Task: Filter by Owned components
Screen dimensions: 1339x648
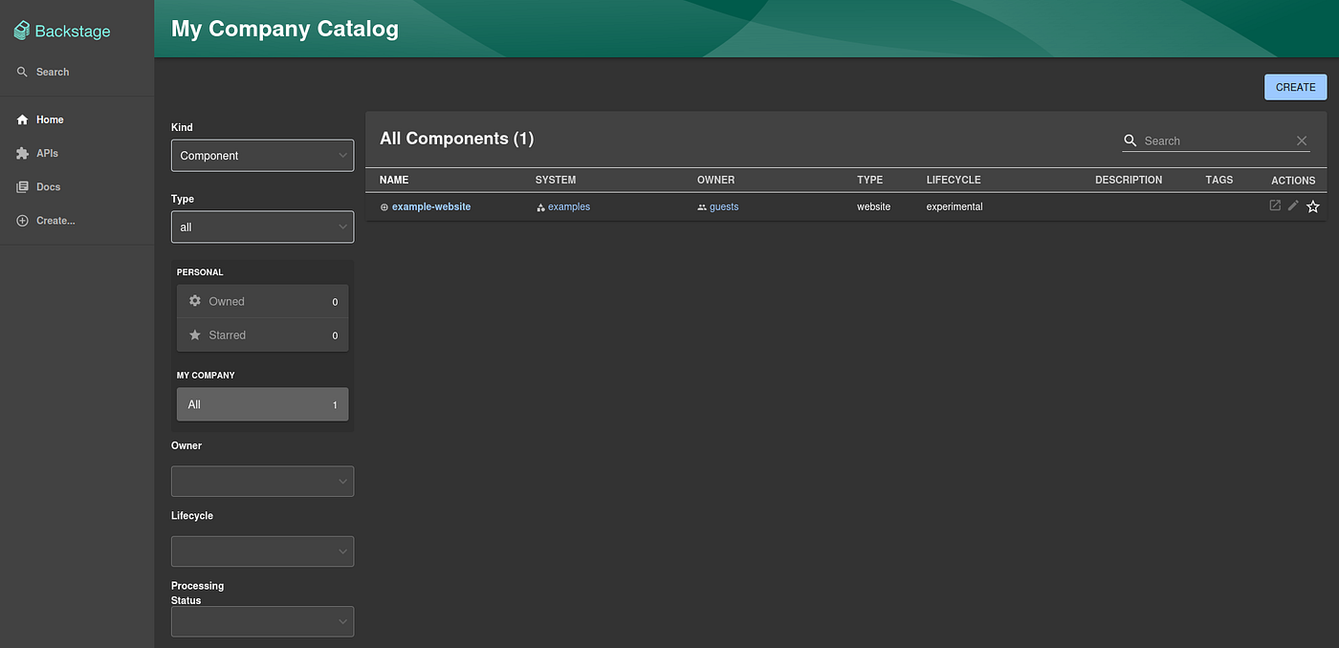Action: point(262,301)
